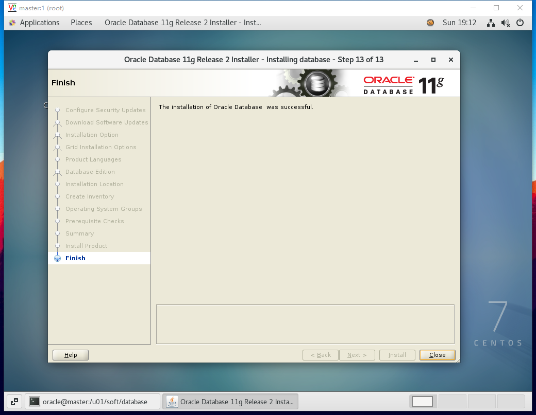Image resolution: width=536 pixels, height=415 pixels.
Task: Click the show desktop icon in taskbar
Action: click(14, 402)
